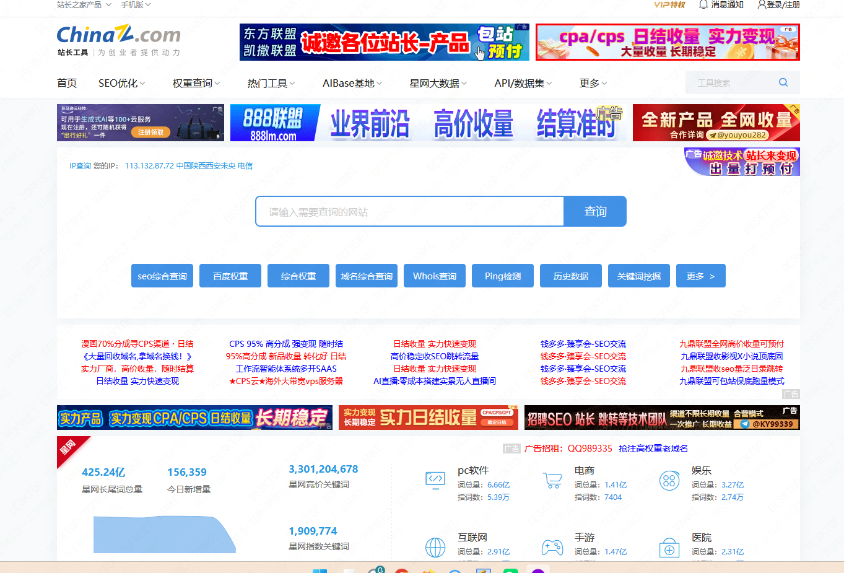Screen dimensions: 844x573
Task: Click the 百度权重 button
Action: 230,276
